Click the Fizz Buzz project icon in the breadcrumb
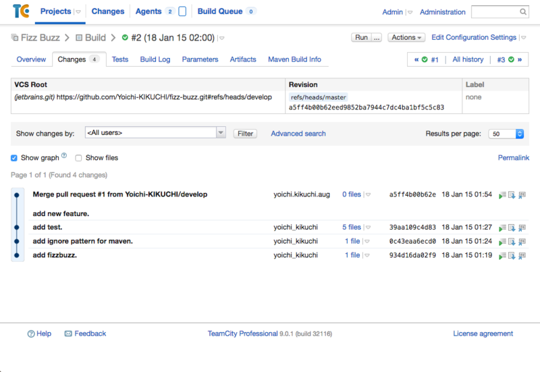Screen dimensions: 540x372 tap(14, 37)
